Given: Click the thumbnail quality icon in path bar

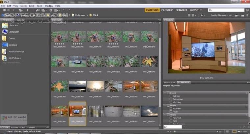Looking at the screenshot, I should (x=189, y=15).
